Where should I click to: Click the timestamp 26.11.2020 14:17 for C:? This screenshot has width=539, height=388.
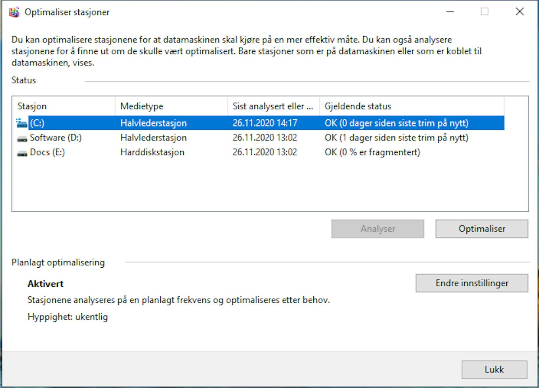point(265,123)
